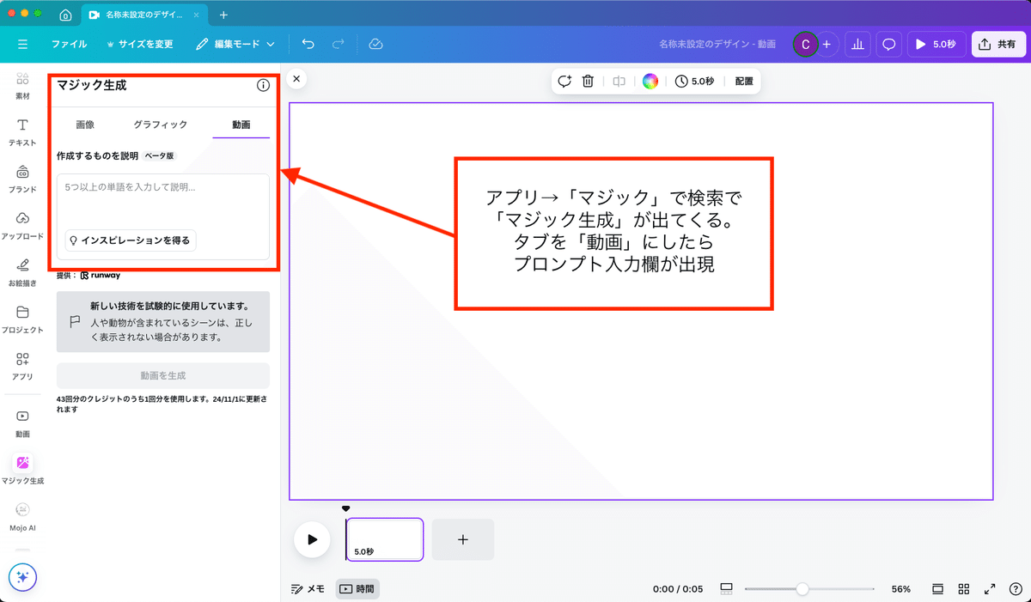Toggle the thumbnail view icon near the time display

(x=726, y=589)
